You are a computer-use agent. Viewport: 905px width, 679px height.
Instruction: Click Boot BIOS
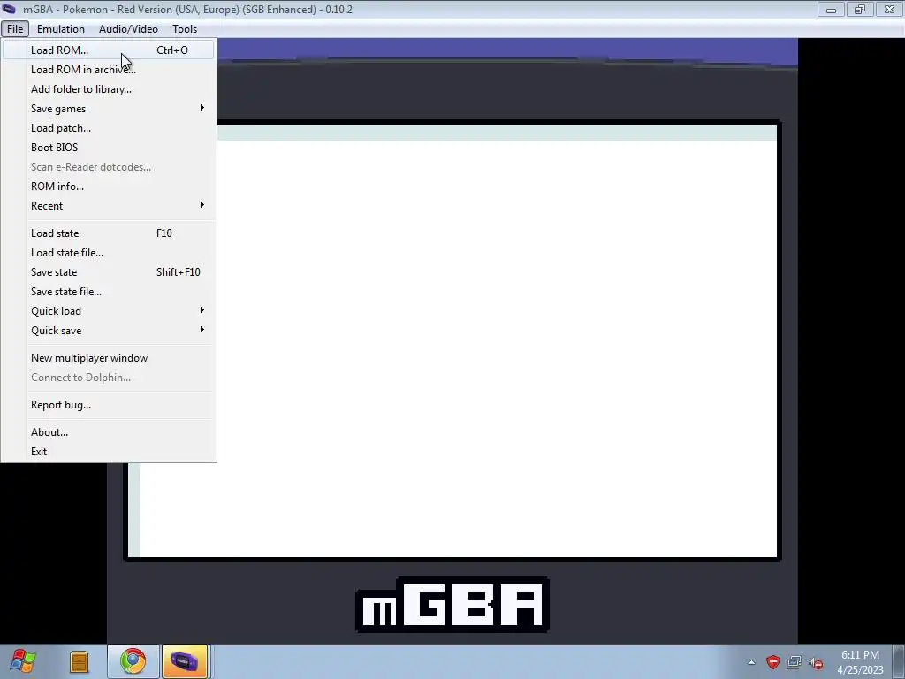pyautogui.click(x=109, y=148)
